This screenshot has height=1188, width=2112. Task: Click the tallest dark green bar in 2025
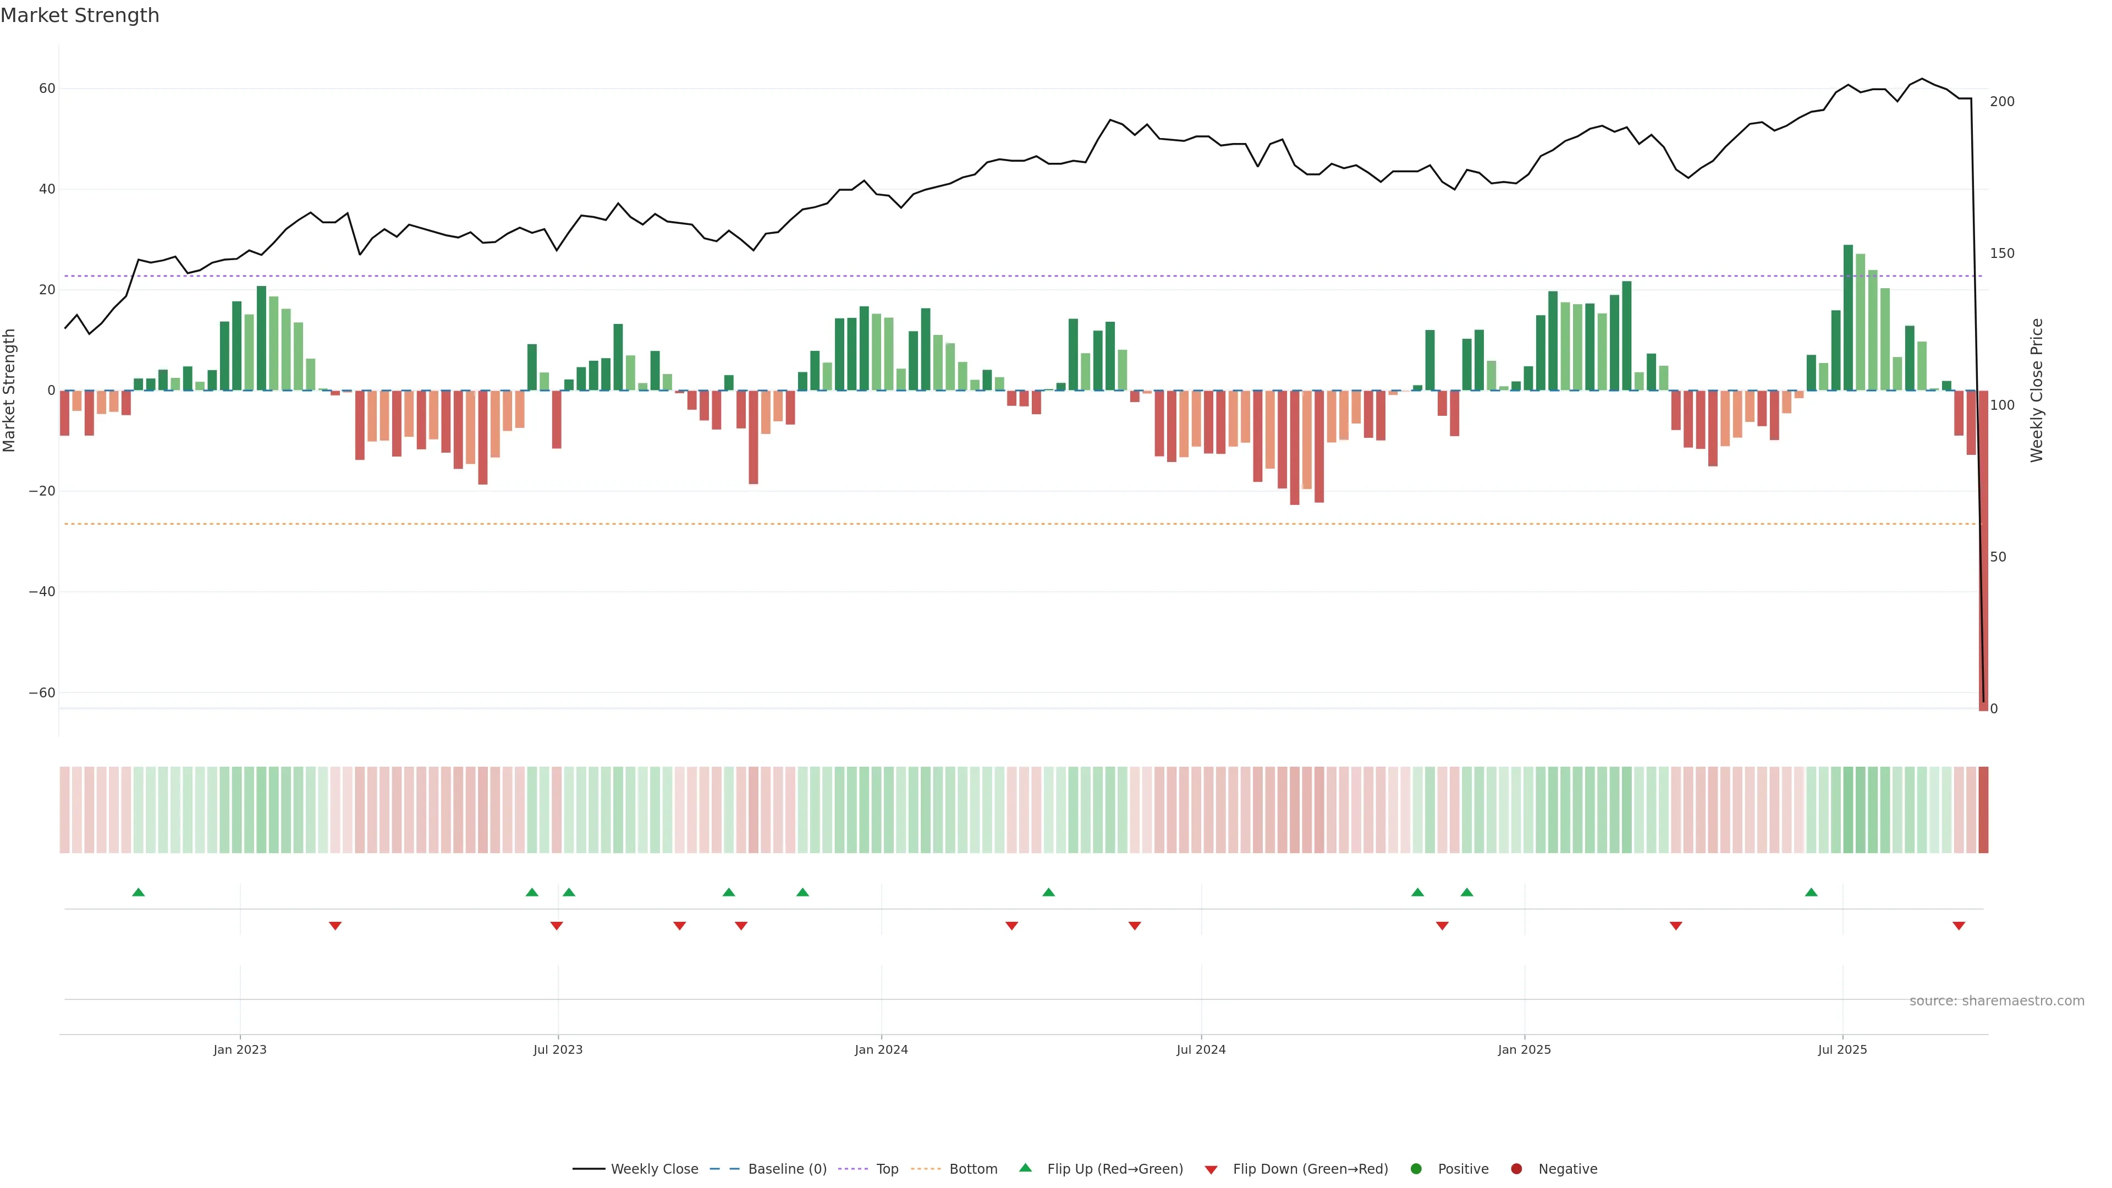(1848, 318)
